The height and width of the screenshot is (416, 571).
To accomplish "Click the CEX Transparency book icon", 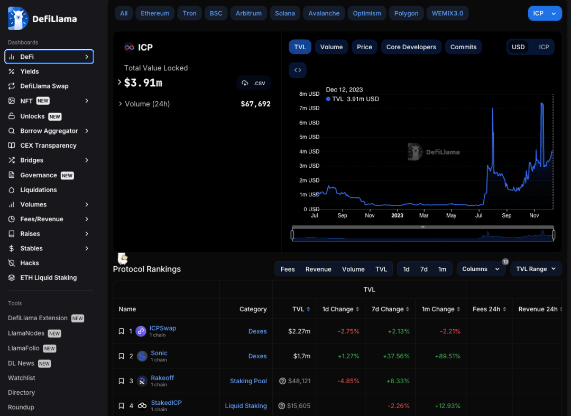I will [12, 146].
